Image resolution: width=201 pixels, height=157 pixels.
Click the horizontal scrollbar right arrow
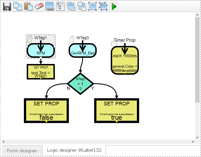click(x=193, y=141)
